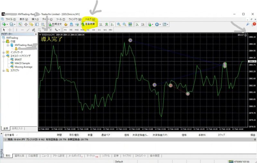Select the equidistant channel tool
257x163 pixels.
pos(34,30)
